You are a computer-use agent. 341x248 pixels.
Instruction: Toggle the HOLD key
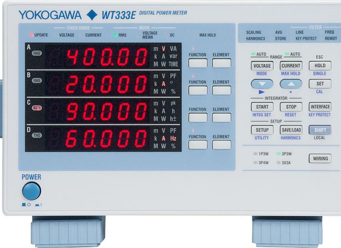pyautogui.click(x=320, y=65)
